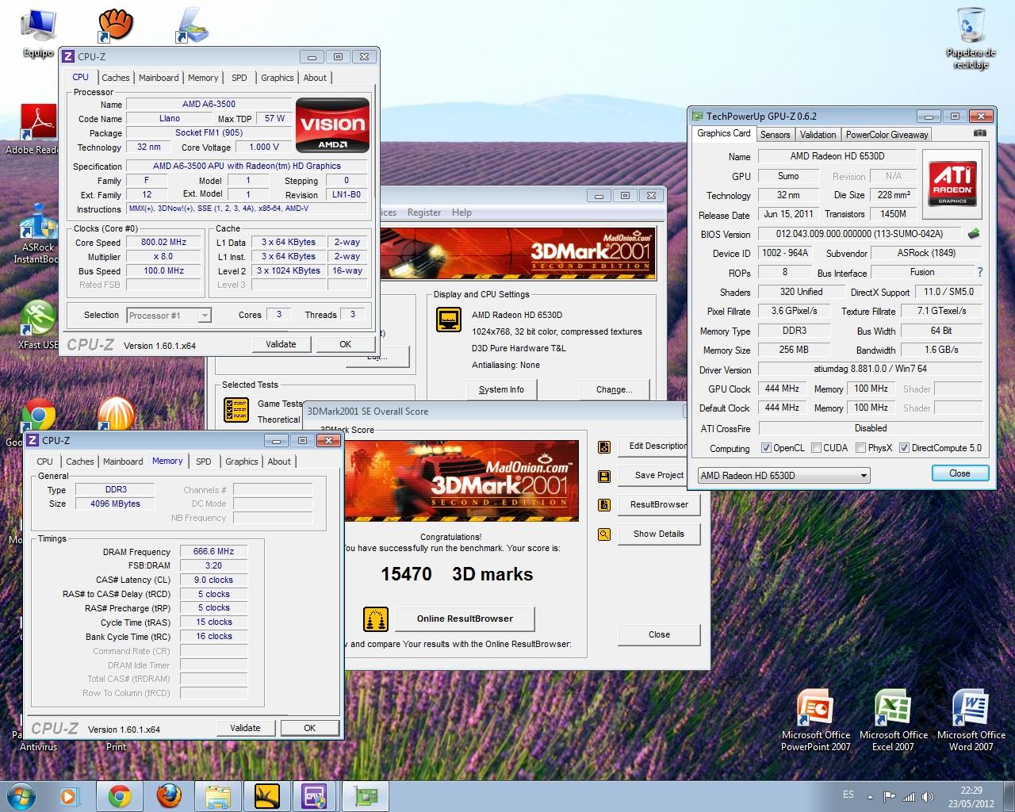Toggle the OpenCL checkbox in GPU-Z

point(766,447)
